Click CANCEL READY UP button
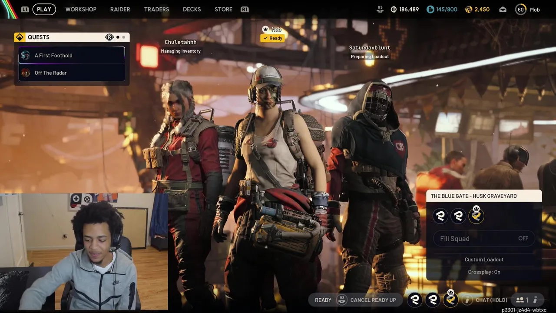 [x=373, y=300]
